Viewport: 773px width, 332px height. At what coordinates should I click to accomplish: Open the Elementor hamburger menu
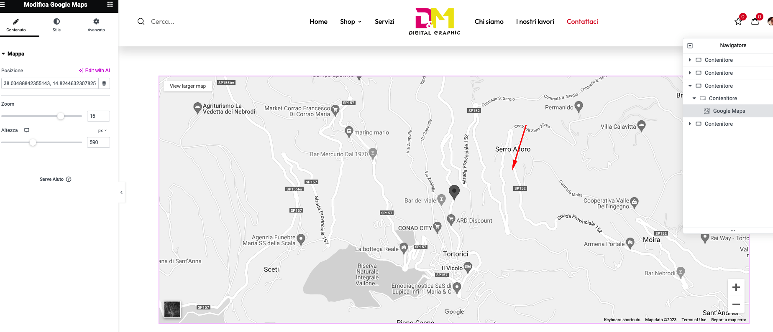click(x=2, y=5)
